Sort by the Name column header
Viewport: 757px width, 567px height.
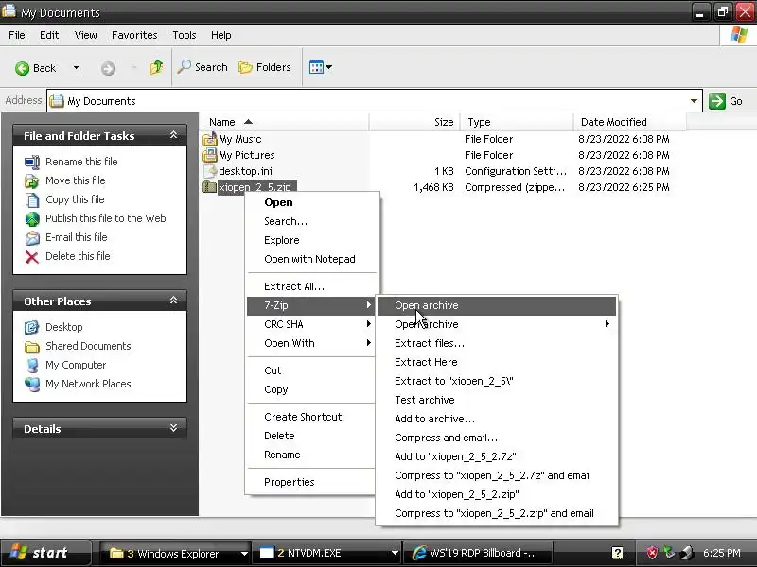tap(285, 122)
